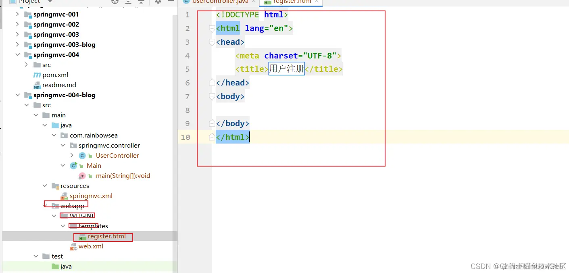This screenshot has width=569, height=273.
Task: Expand the springmvc-003 module
Action: [x=17, y=34]
